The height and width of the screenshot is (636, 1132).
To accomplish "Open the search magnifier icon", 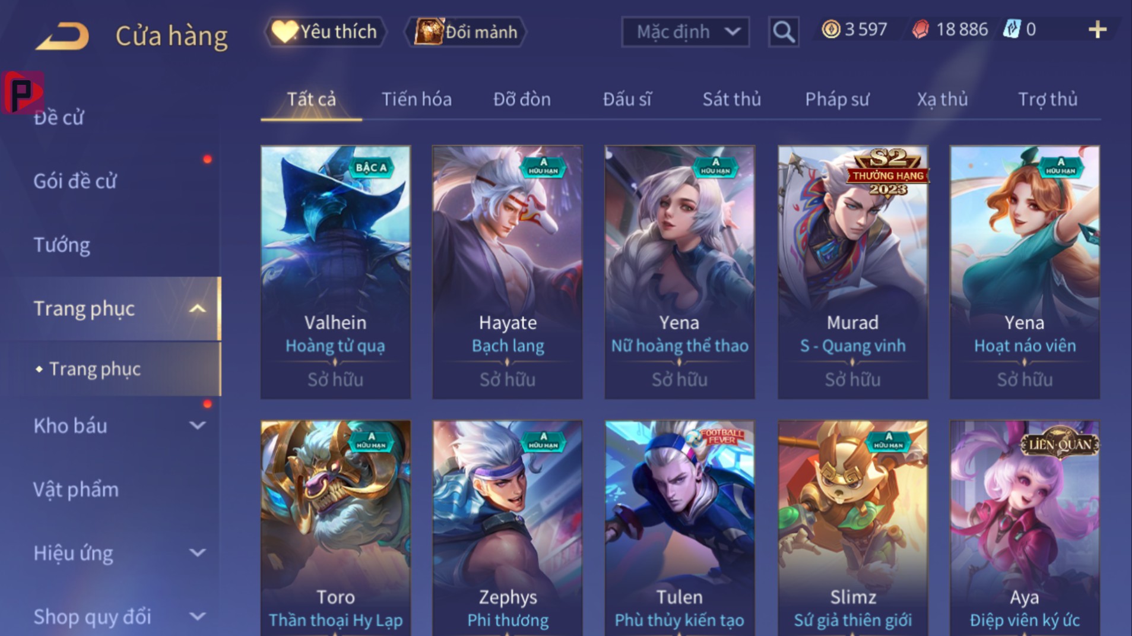I will 783,31.
